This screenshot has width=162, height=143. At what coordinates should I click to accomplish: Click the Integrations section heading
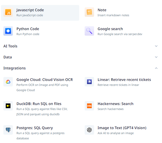[14, 68]
